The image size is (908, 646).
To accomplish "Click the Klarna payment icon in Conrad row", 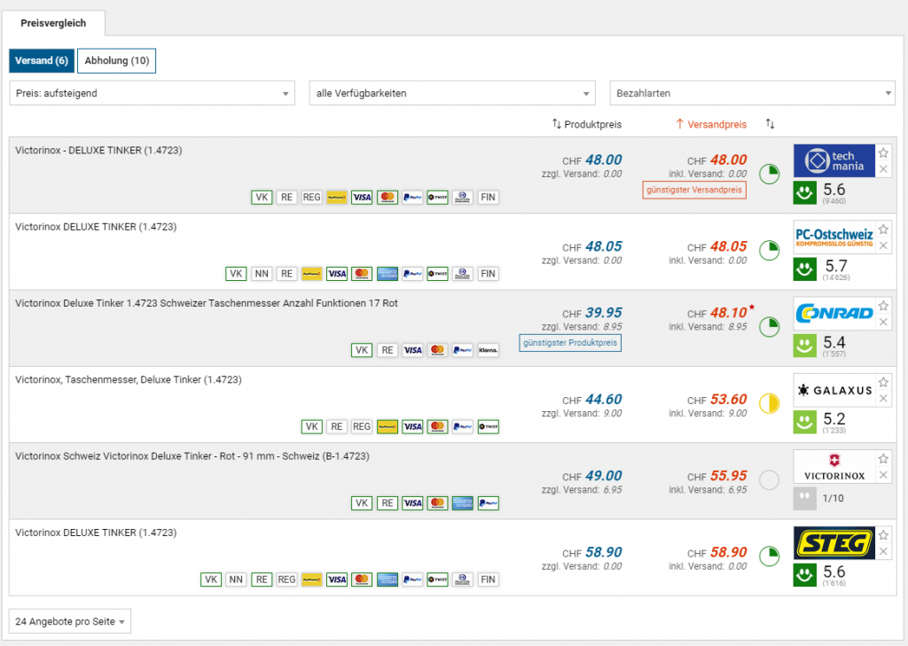I will (488, 350).
